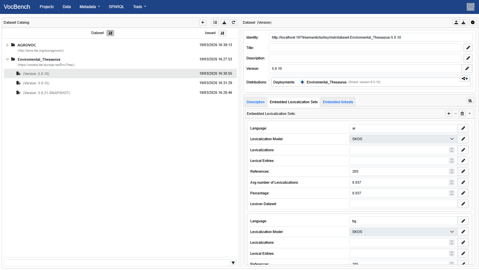Edit Lexicalization Model for 'ar' set
This screenshot has height=270, width=479.
tap(463, 139)
